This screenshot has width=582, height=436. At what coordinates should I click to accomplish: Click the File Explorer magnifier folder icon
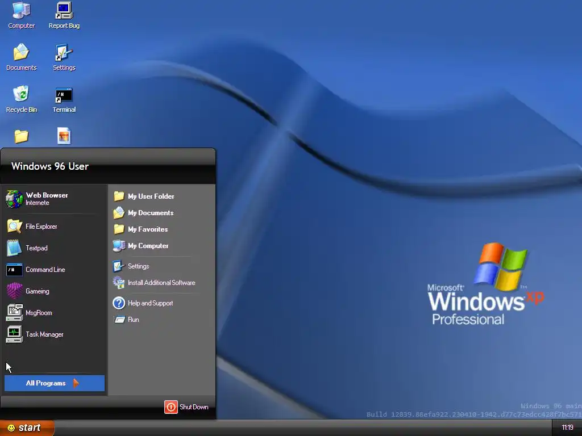click(x=14, y=227)
